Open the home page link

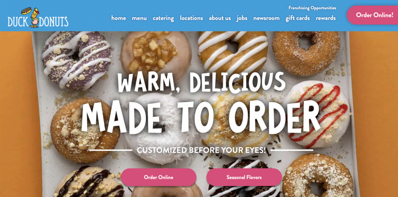click(119, 18)
